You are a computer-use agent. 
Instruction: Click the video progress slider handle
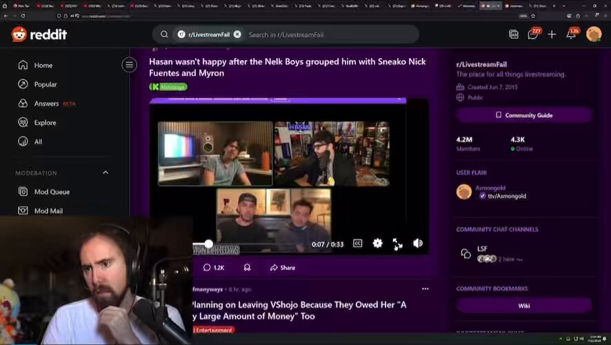209,244
